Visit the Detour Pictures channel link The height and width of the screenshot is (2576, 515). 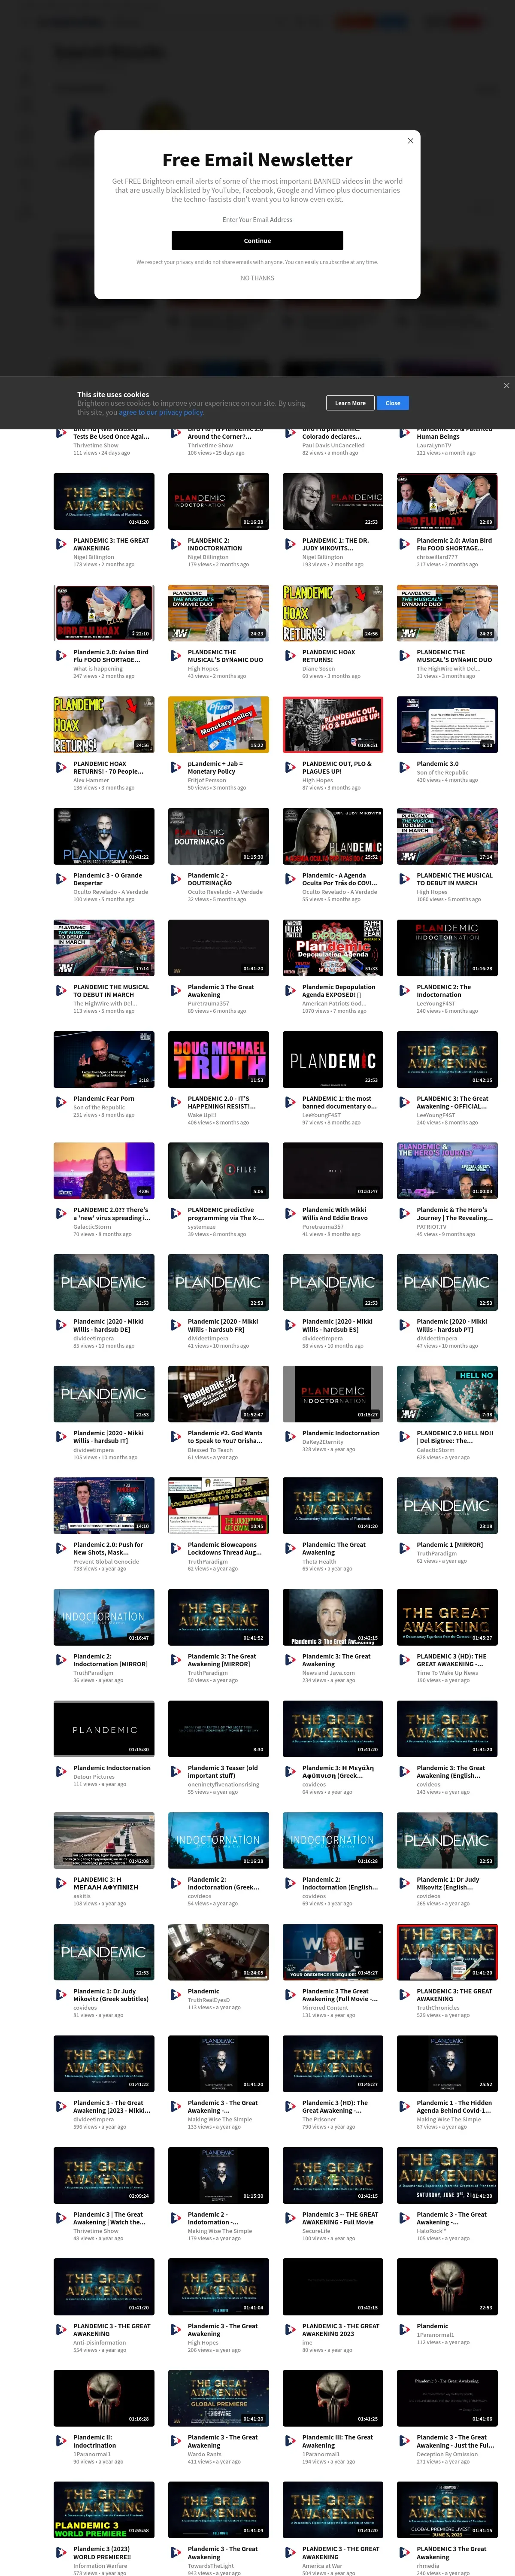(94, 1777)
